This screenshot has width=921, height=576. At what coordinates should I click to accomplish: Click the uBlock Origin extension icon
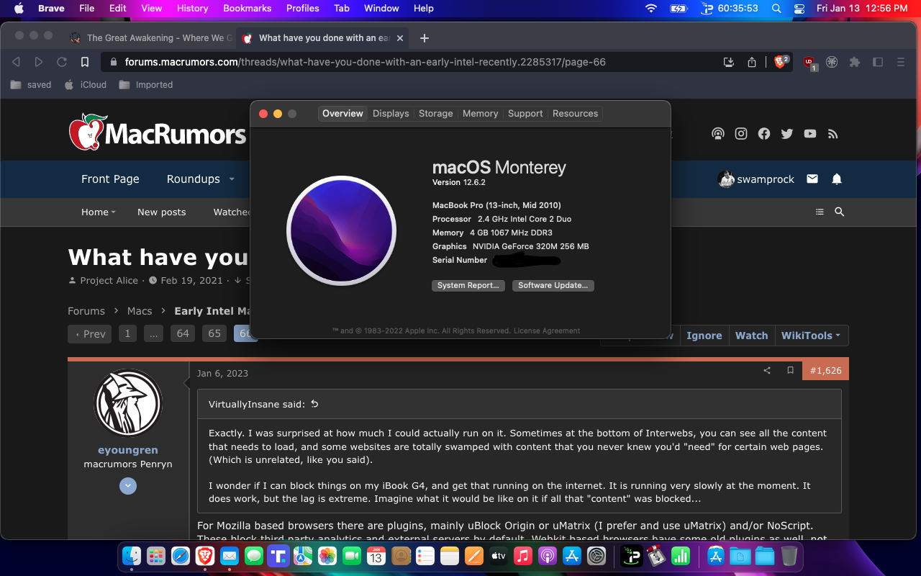[x=809, y=63]
